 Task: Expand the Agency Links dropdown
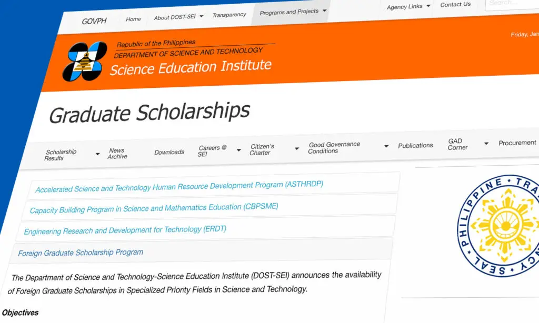point(405,6)
